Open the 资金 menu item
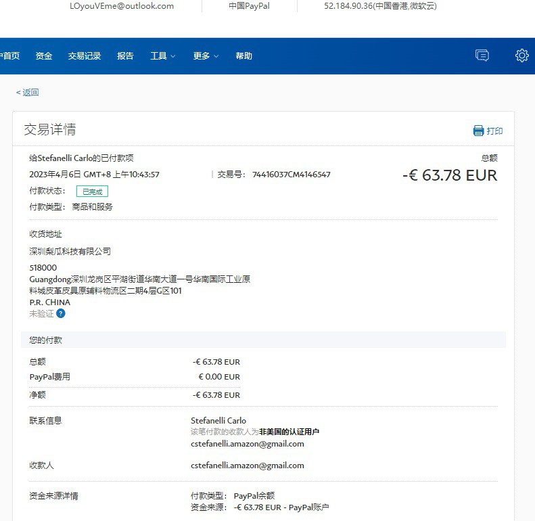535x521 pixels. tap(44, 56)
